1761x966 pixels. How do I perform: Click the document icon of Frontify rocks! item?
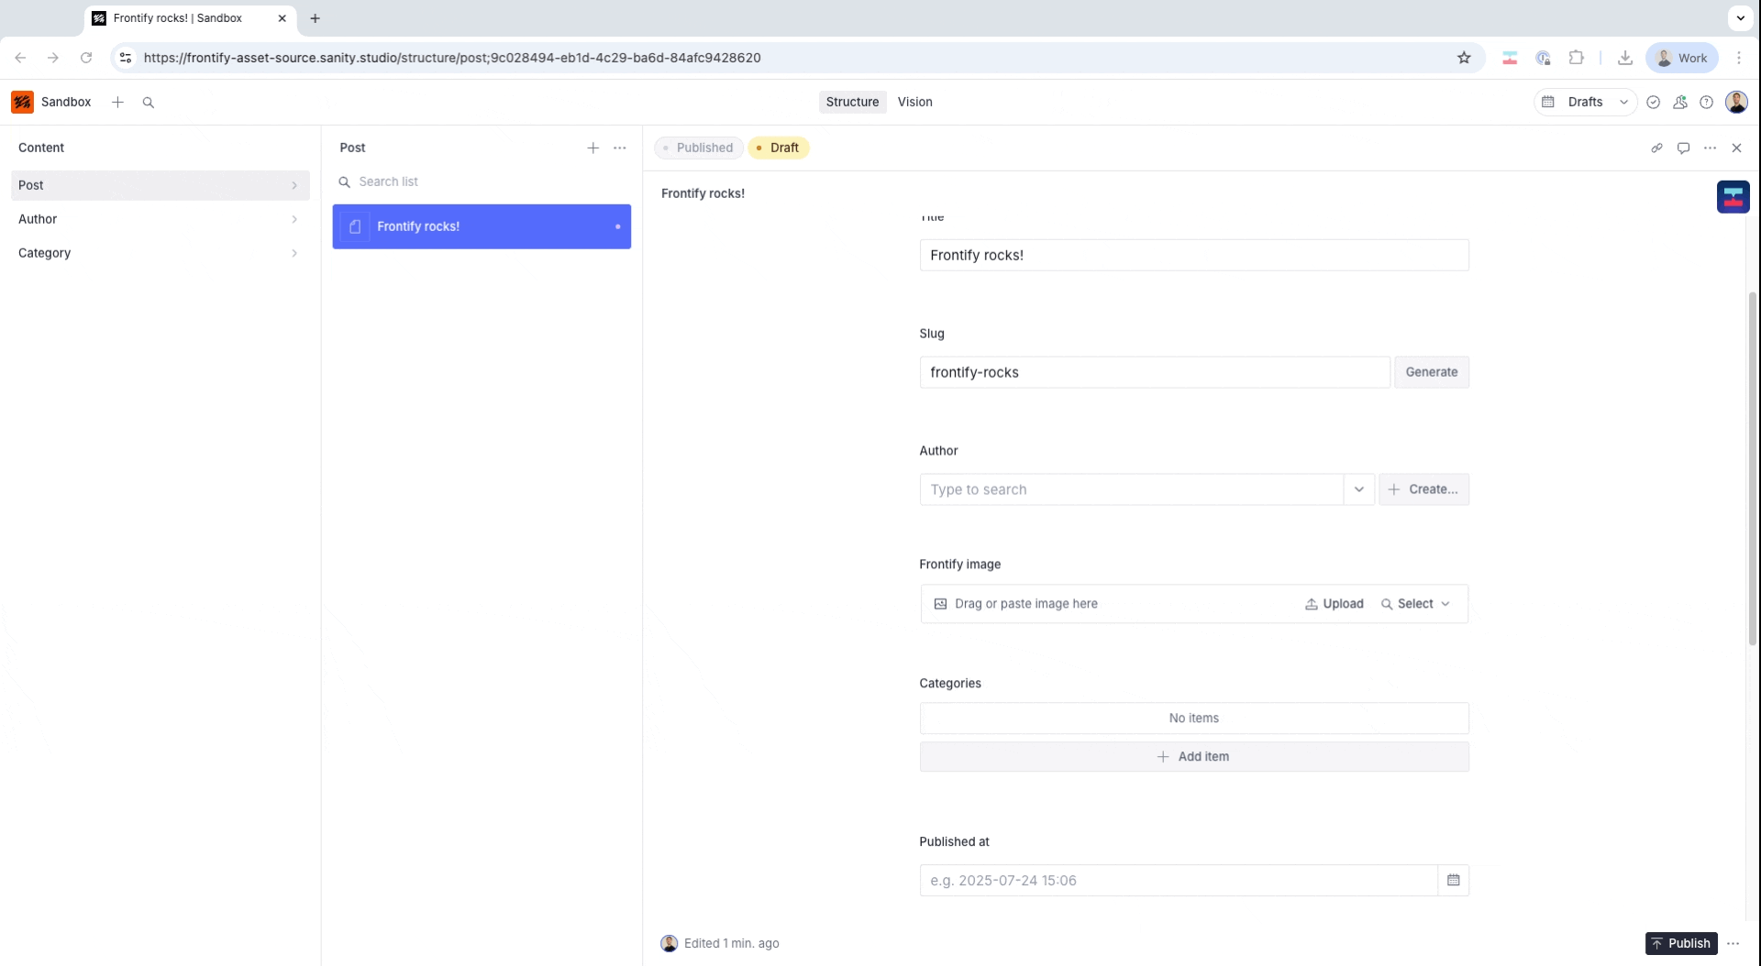tap(355, 226)
